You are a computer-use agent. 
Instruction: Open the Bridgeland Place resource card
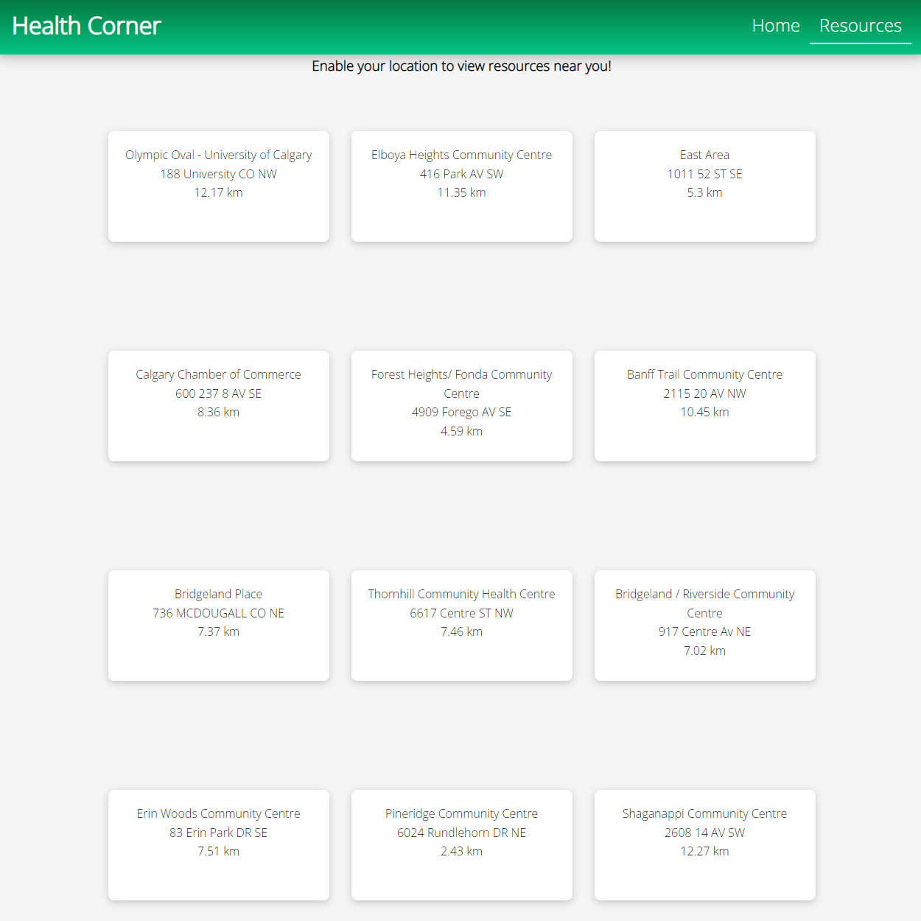(218, 625)
